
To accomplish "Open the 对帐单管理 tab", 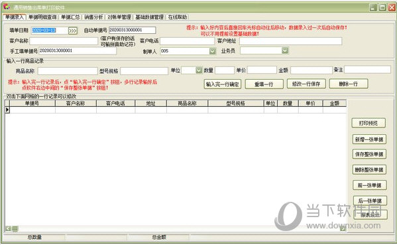I will pos(119,17).
